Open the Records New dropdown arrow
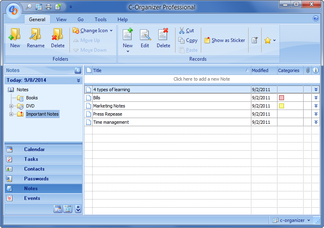This screenshot has width=324, height=228. 128,51
